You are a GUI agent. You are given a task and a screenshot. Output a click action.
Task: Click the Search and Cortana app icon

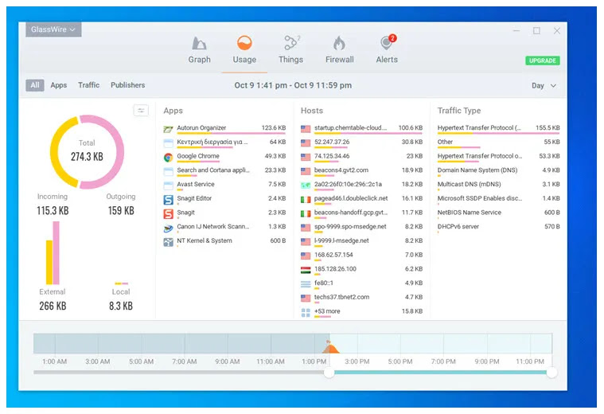click(x=169, y=171)
